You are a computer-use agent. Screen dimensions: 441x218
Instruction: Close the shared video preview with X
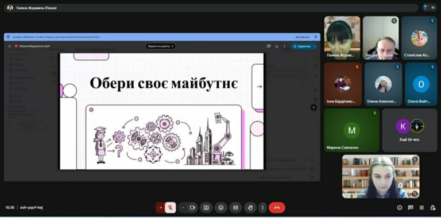point(9,46)
